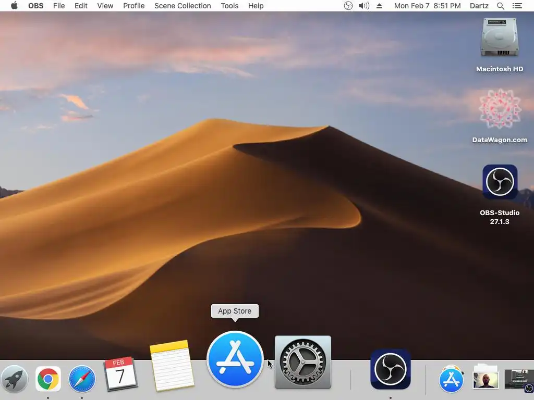Open the File menu
This screenshot has height=400, width=534.
point(59,6)
